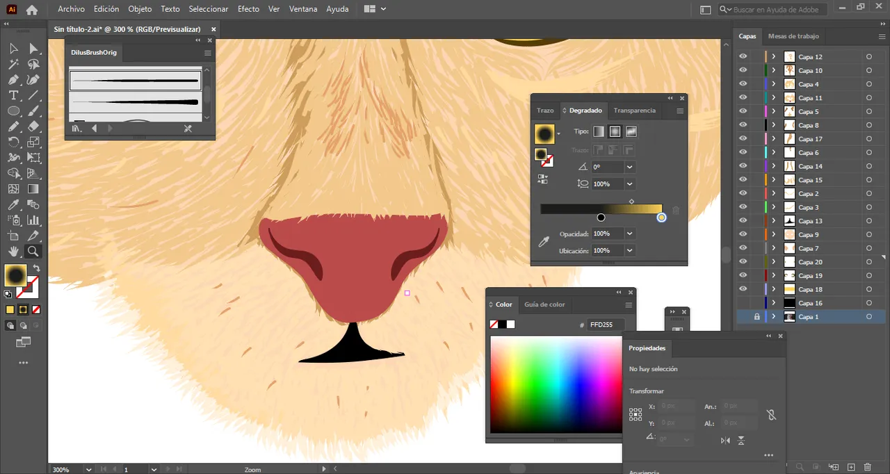Swap fill and stroke colors
890x474 pixels.
[37, 268]
